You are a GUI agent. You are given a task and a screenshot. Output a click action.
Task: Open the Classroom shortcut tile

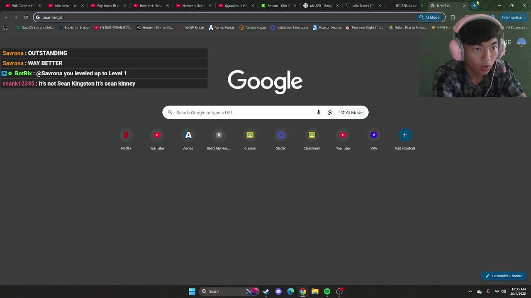tap(312, 135)
